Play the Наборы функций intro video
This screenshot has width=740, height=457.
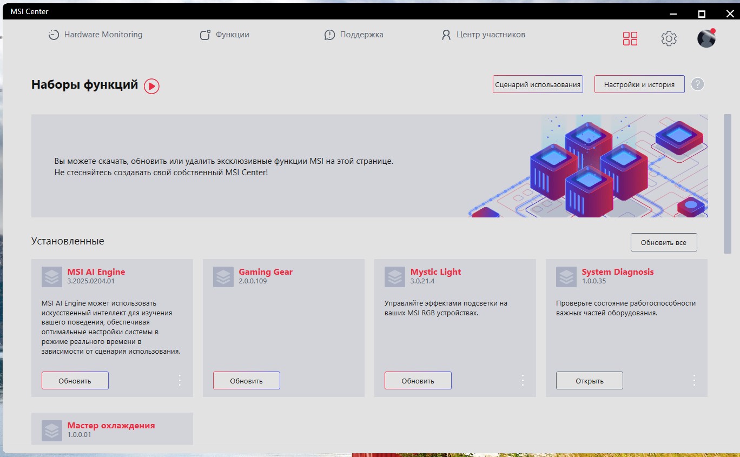tap(151, 86)
